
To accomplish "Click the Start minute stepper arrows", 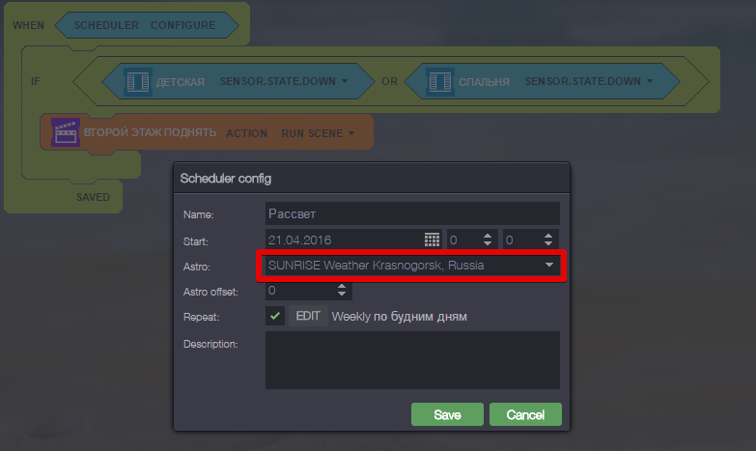I will (x=548, y=239).
